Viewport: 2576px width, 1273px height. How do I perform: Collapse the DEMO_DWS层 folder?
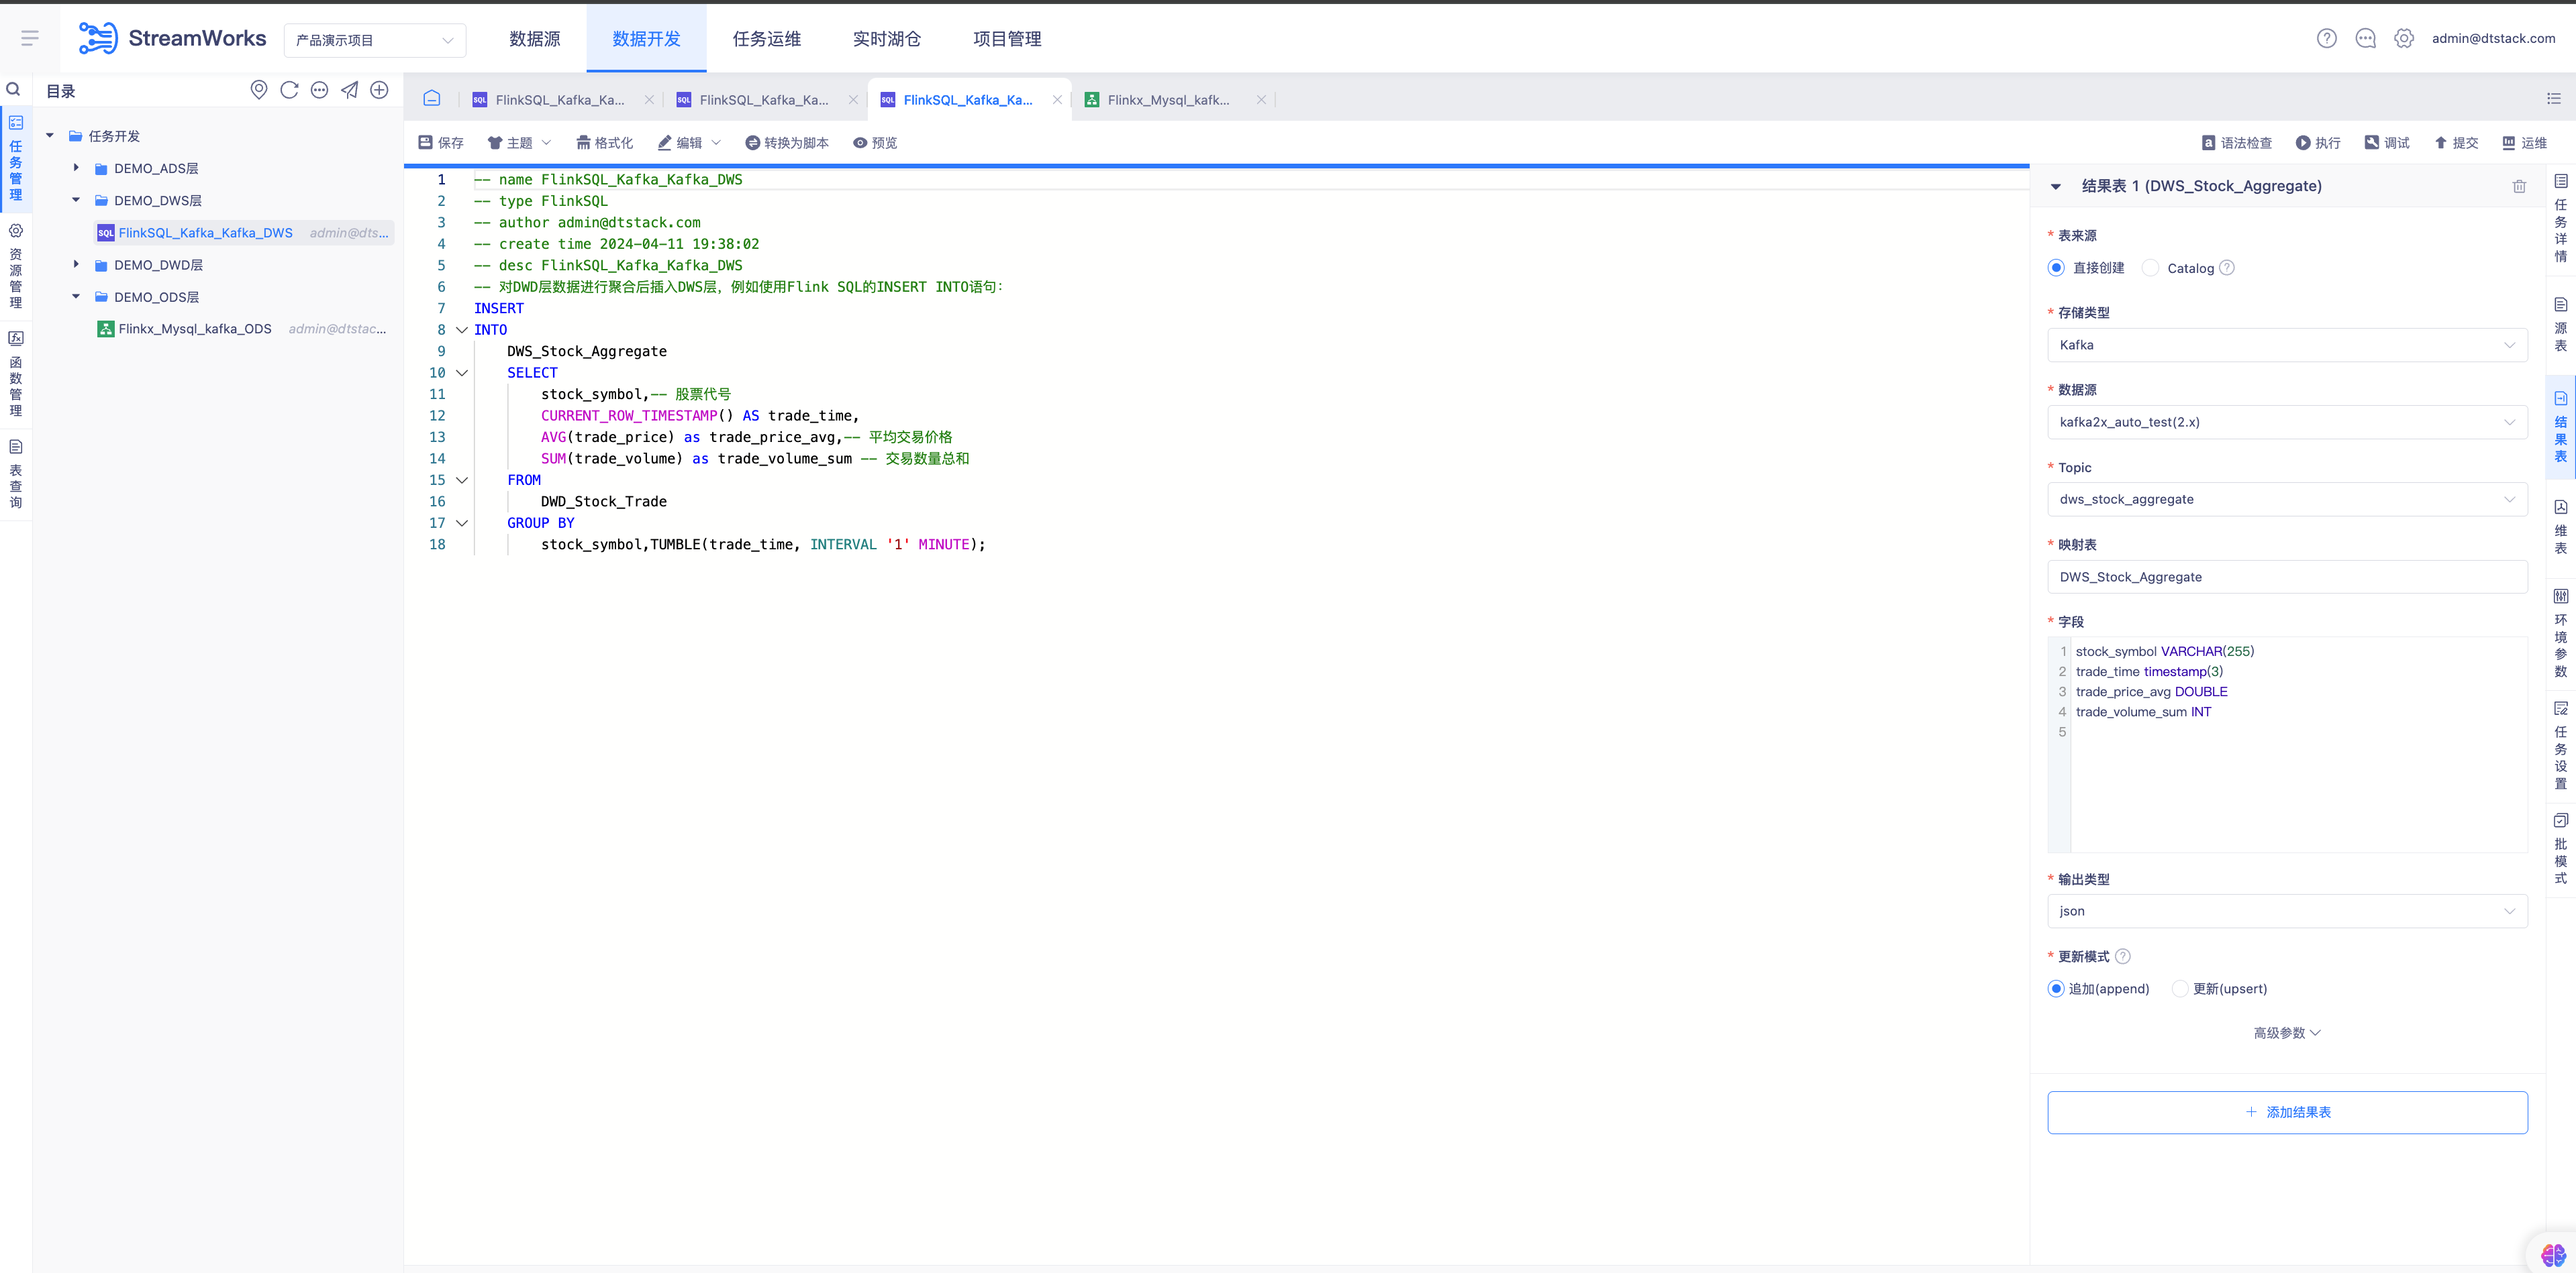click(x=76, y=200)
